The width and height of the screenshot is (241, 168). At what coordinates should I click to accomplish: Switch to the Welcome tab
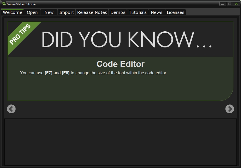12,12
